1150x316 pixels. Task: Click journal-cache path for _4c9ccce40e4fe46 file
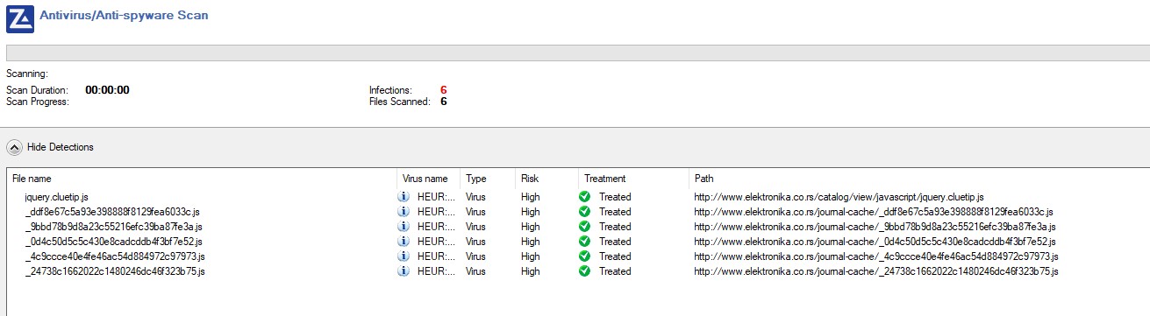(x=875, y=256)
